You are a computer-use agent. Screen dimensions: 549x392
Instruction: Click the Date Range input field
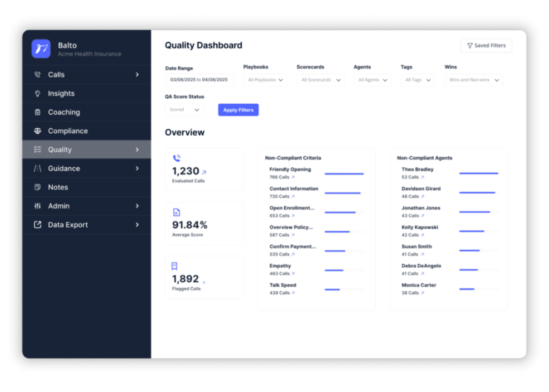[x=199, y=80]
